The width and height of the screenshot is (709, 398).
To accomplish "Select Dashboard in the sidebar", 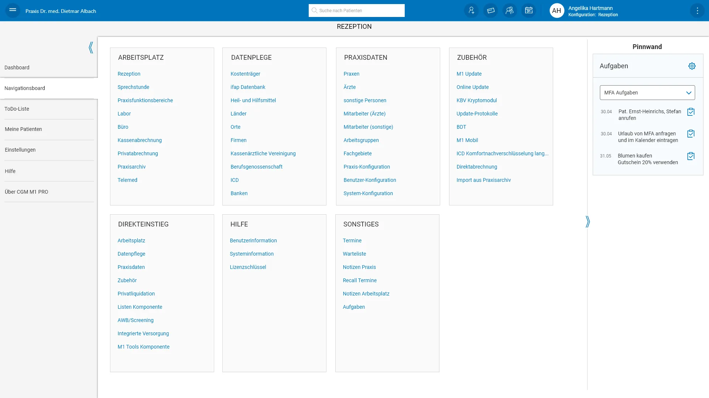I will click(x=49, y=68).
